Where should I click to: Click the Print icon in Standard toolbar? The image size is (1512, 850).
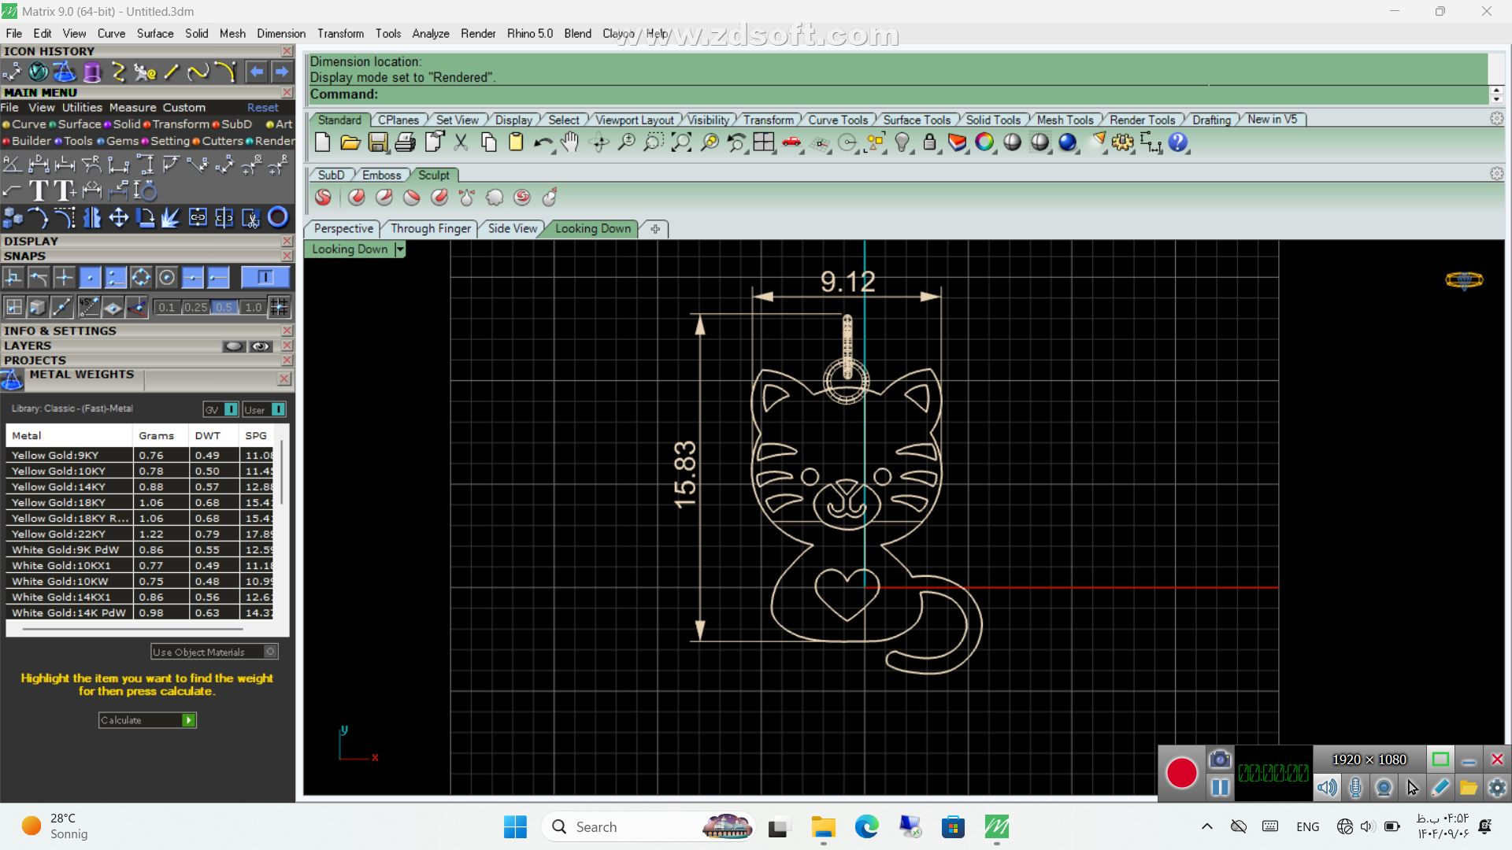406,142
